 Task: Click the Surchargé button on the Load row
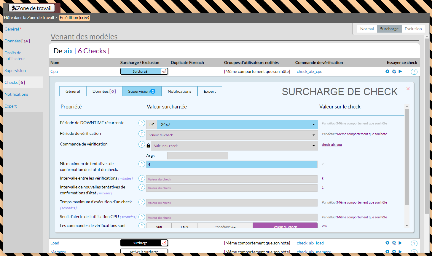pos(140,243)
